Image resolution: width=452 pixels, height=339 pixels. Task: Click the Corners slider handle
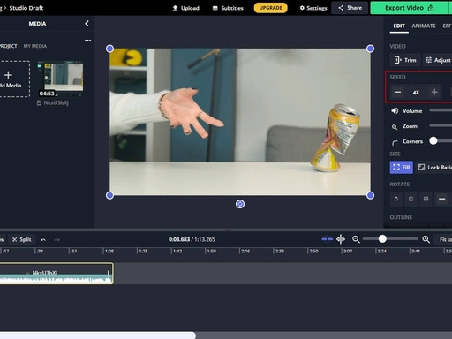(x=433, y=141)
